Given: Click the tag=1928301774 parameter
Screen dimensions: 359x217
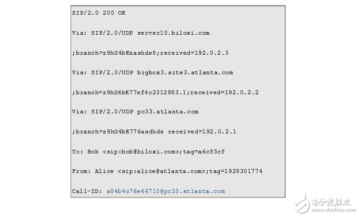Looking at the screenshot, I should 235,171.
